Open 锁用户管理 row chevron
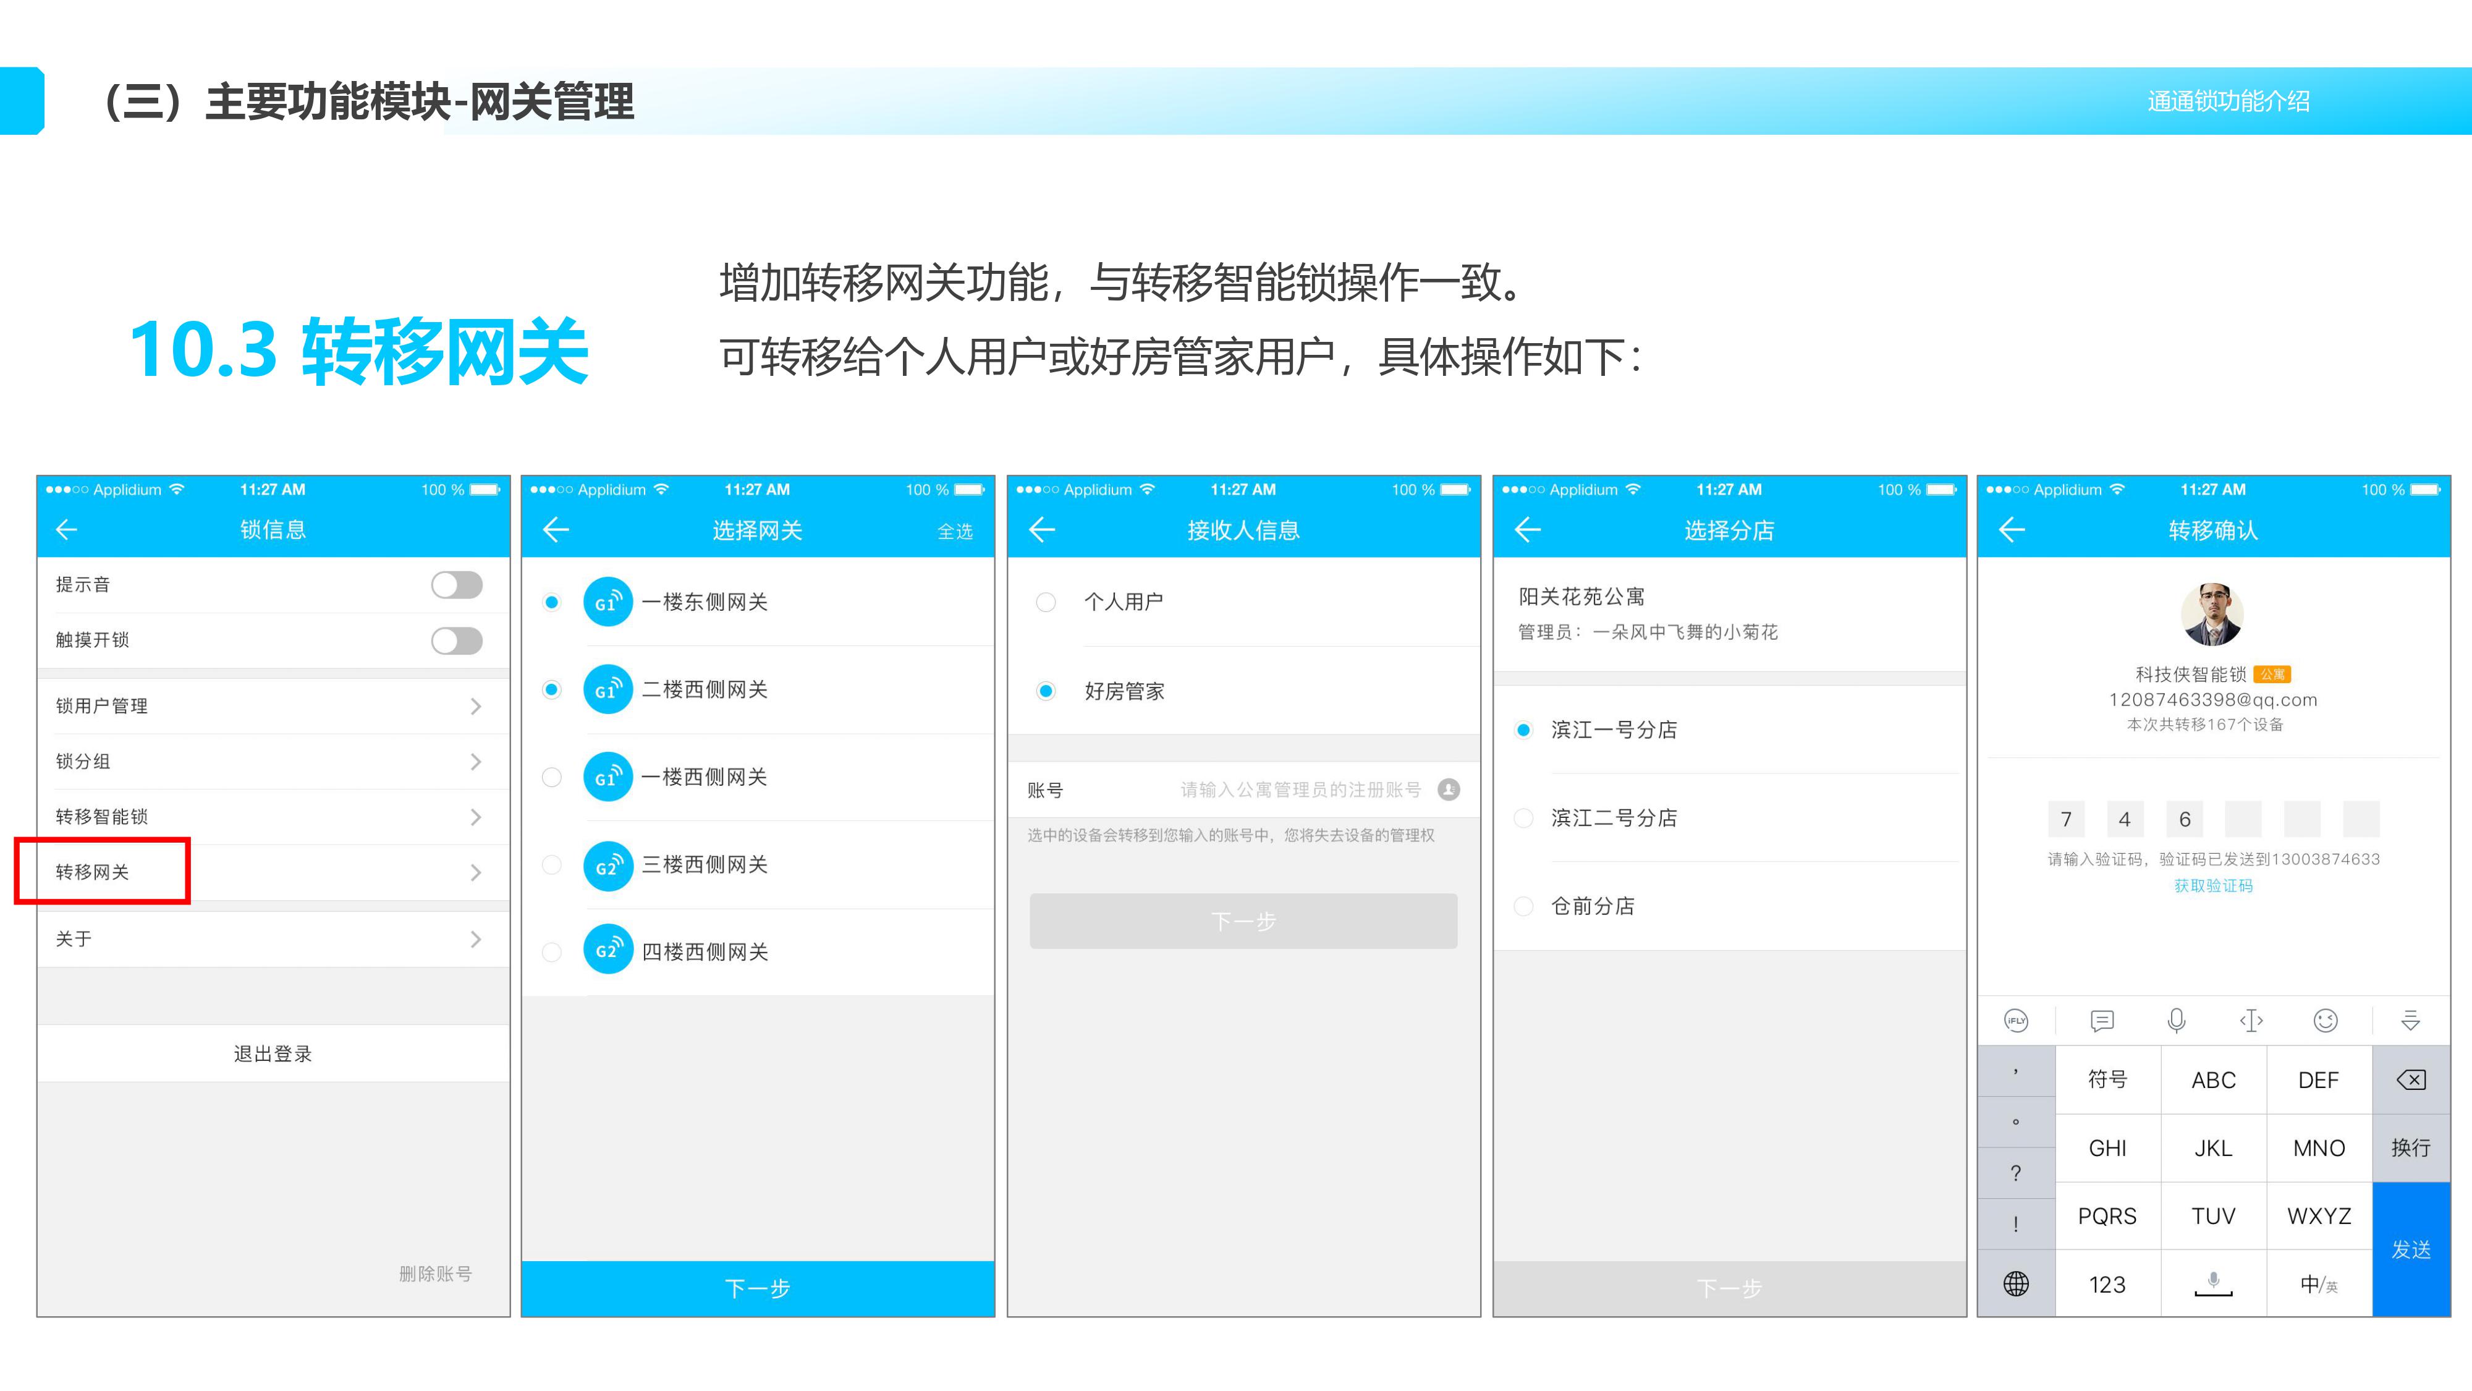Screen dimensions: 2472x1391 click(x=475, y=707)
